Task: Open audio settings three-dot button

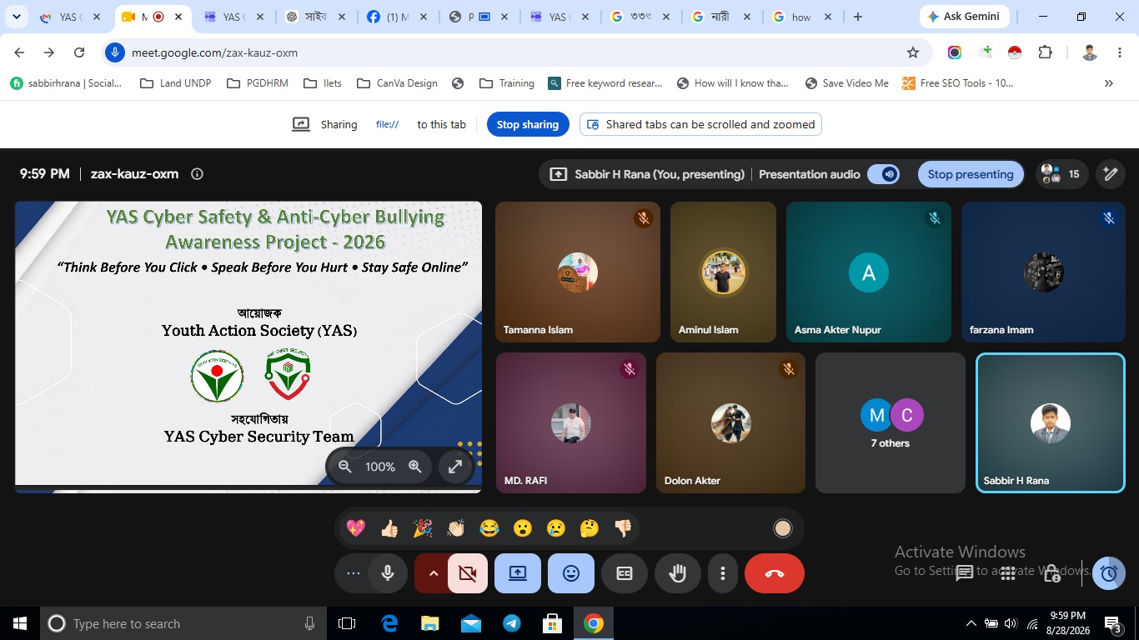Action: [x=353, y=573]
